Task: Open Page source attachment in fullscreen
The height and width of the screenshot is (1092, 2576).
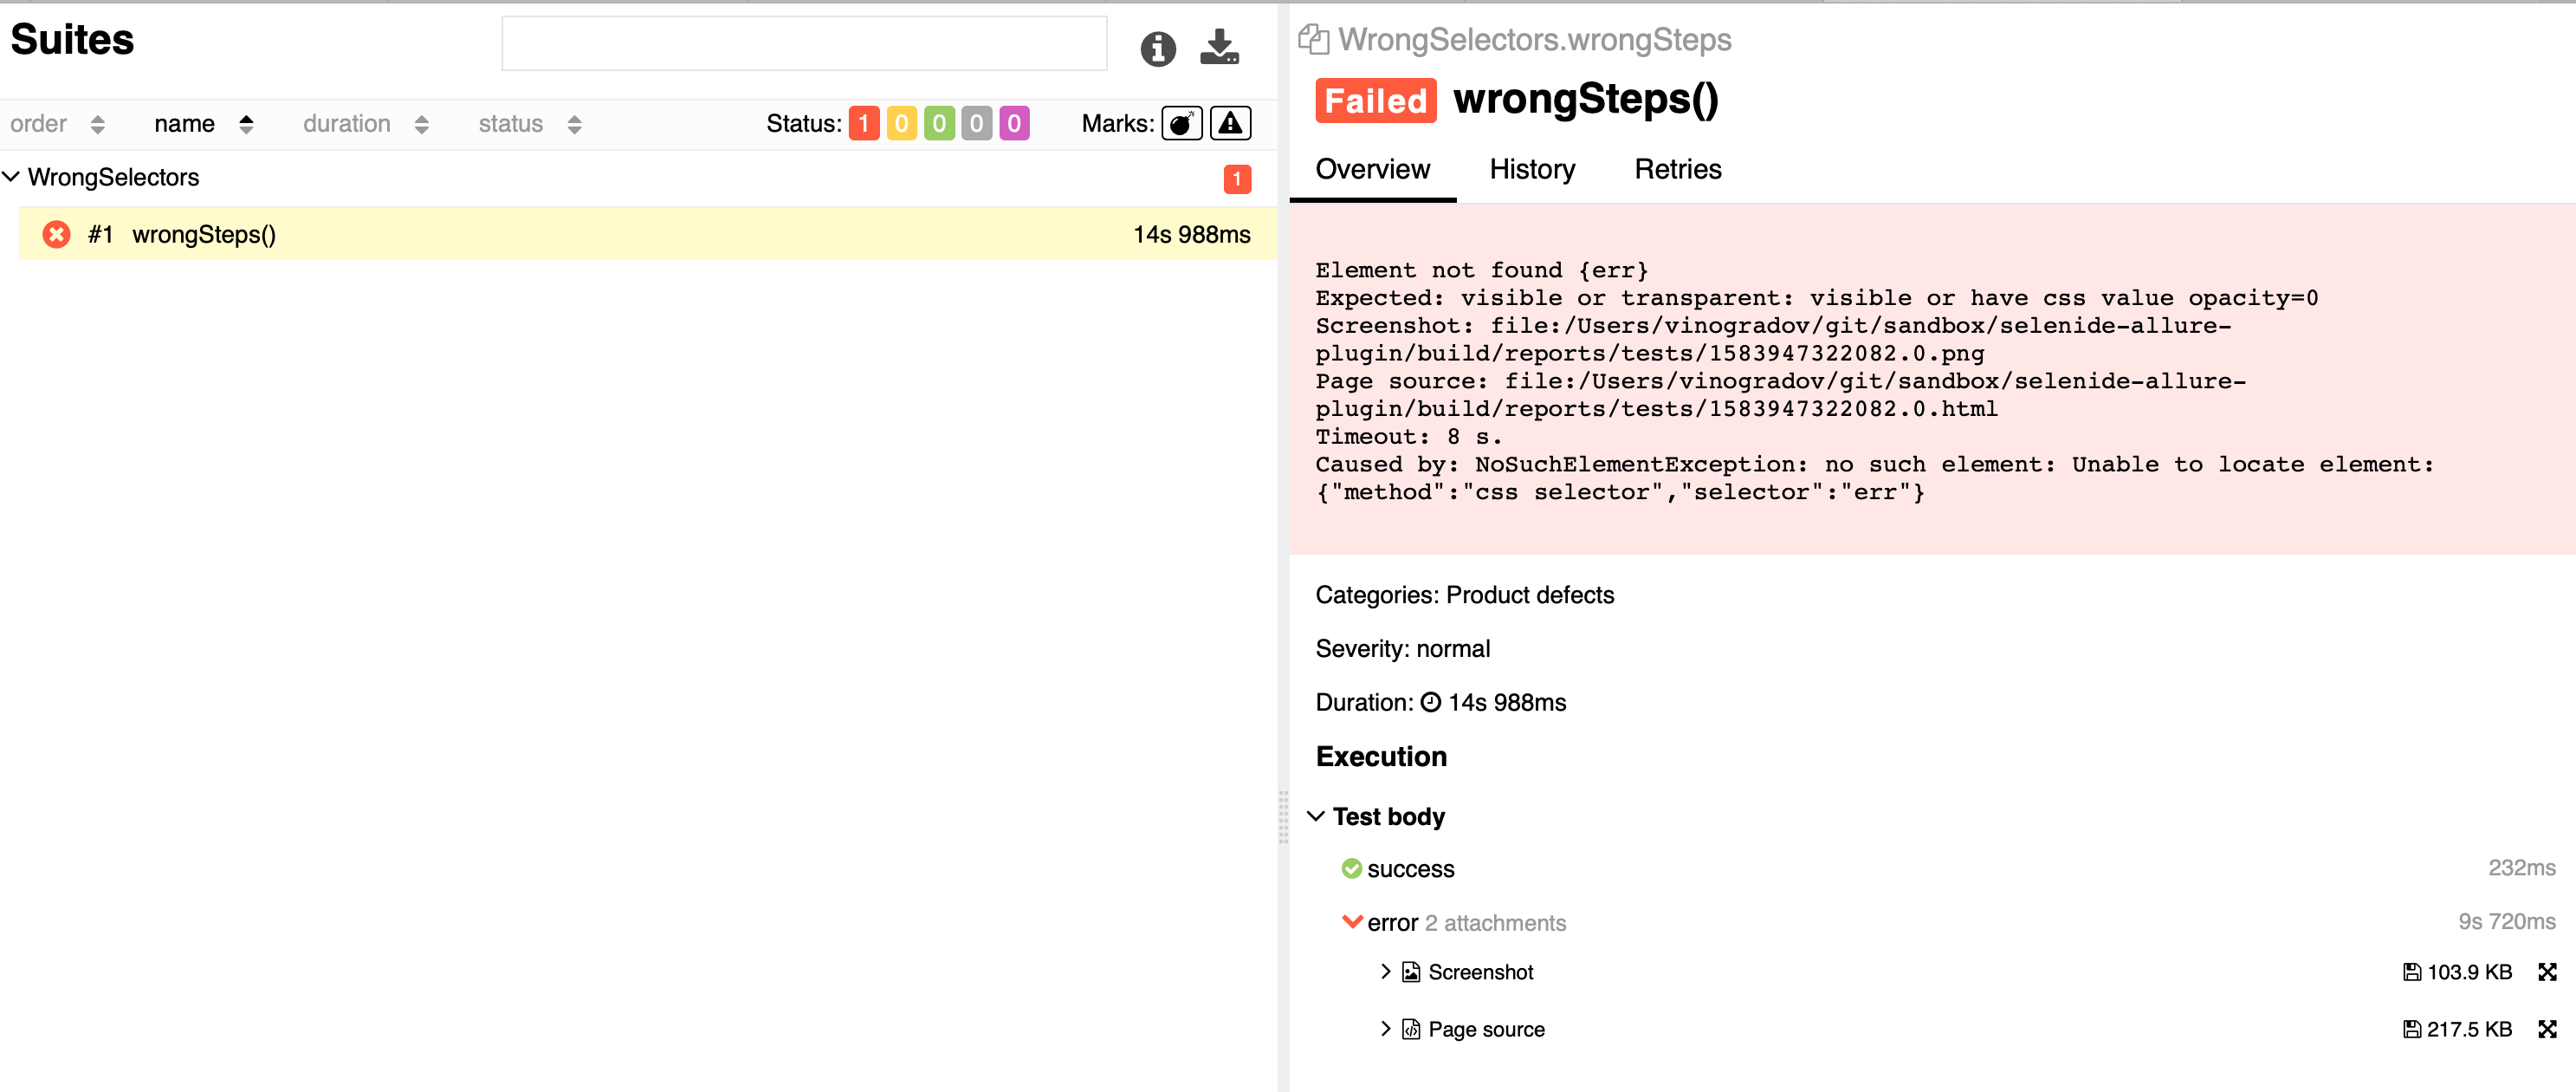Action: [2546, 1028]
